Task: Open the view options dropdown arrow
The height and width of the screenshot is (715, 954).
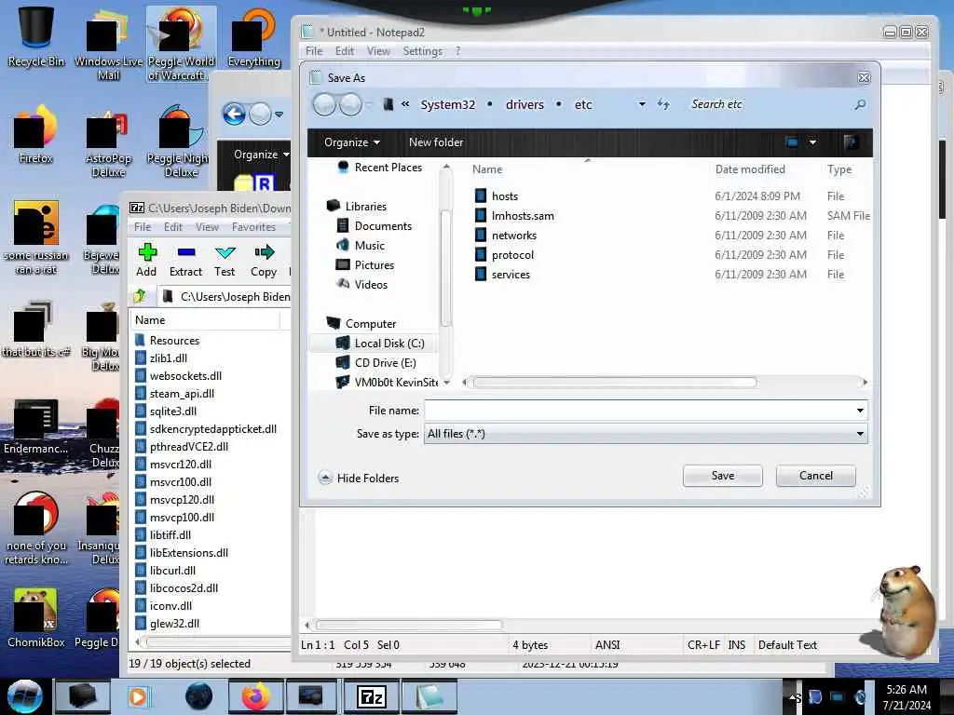Action: pyautogui.click(x=812, y=142)
